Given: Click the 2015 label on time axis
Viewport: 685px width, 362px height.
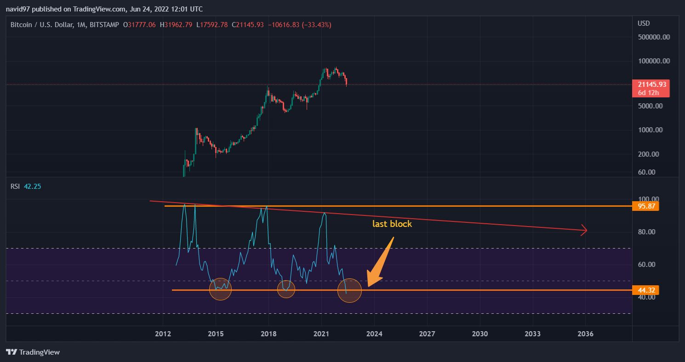Looking at the screenshot, I should pos(216,334).
